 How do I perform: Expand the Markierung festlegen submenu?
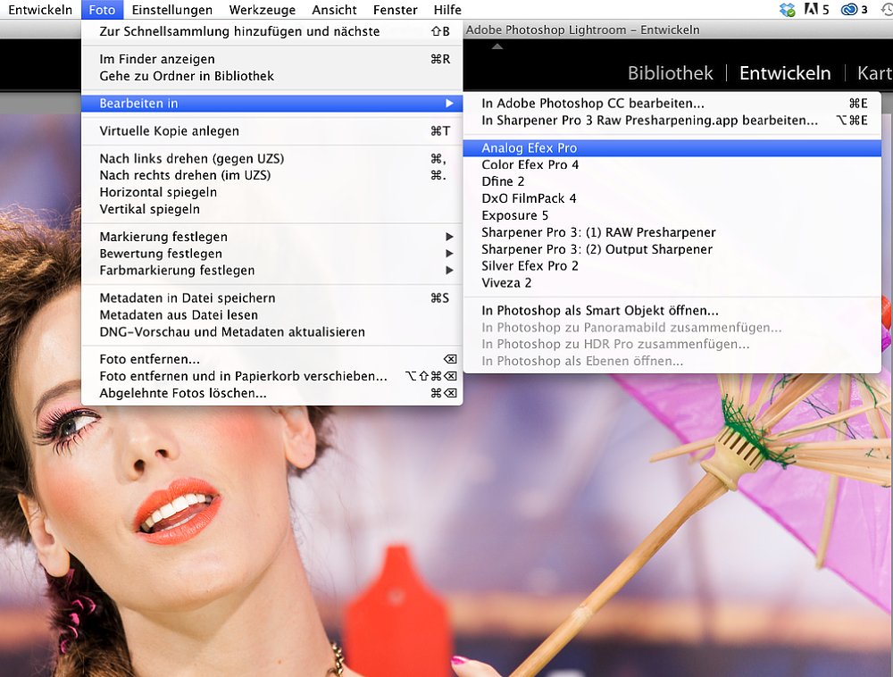tap(272, 237)
